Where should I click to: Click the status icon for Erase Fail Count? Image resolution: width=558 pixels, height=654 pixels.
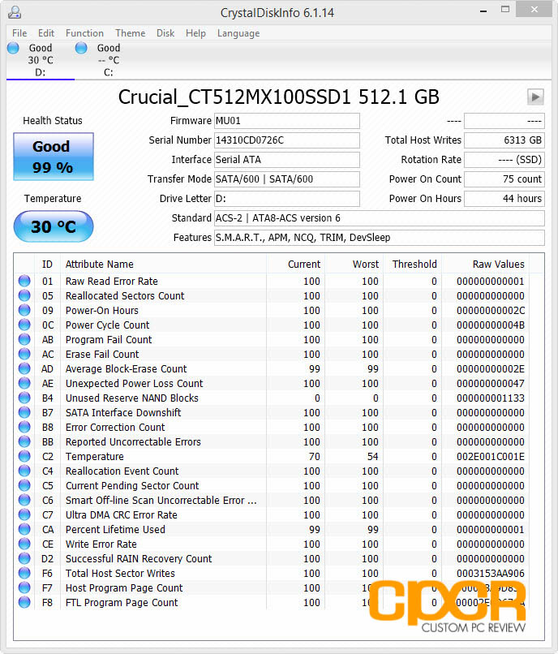24,354
